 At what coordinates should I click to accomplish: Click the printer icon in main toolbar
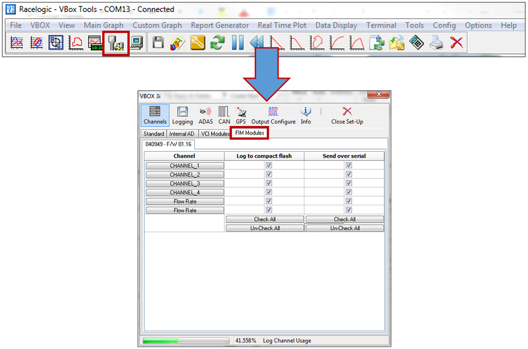(436, 43)
